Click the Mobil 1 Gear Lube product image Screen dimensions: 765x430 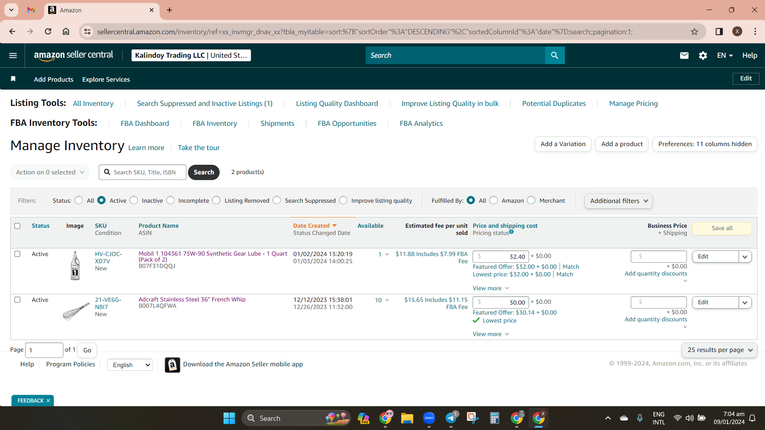[75, 266]
